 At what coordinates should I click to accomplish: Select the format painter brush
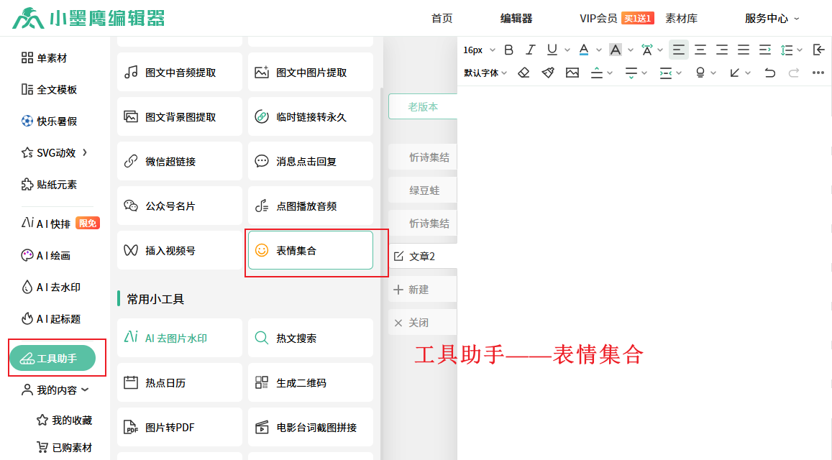point(548,73)
